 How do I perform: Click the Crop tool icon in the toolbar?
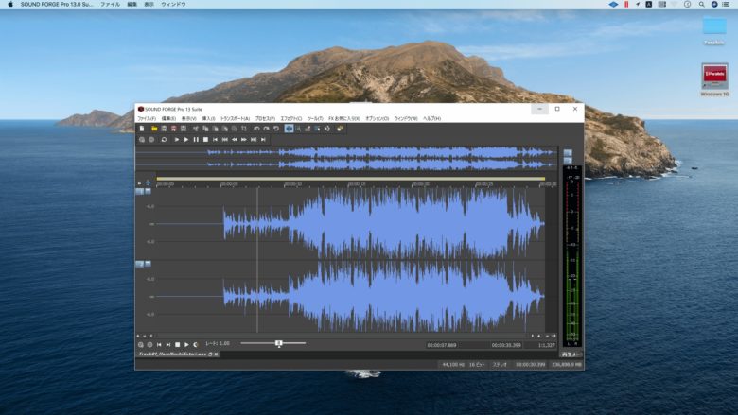tap(244, 129)
